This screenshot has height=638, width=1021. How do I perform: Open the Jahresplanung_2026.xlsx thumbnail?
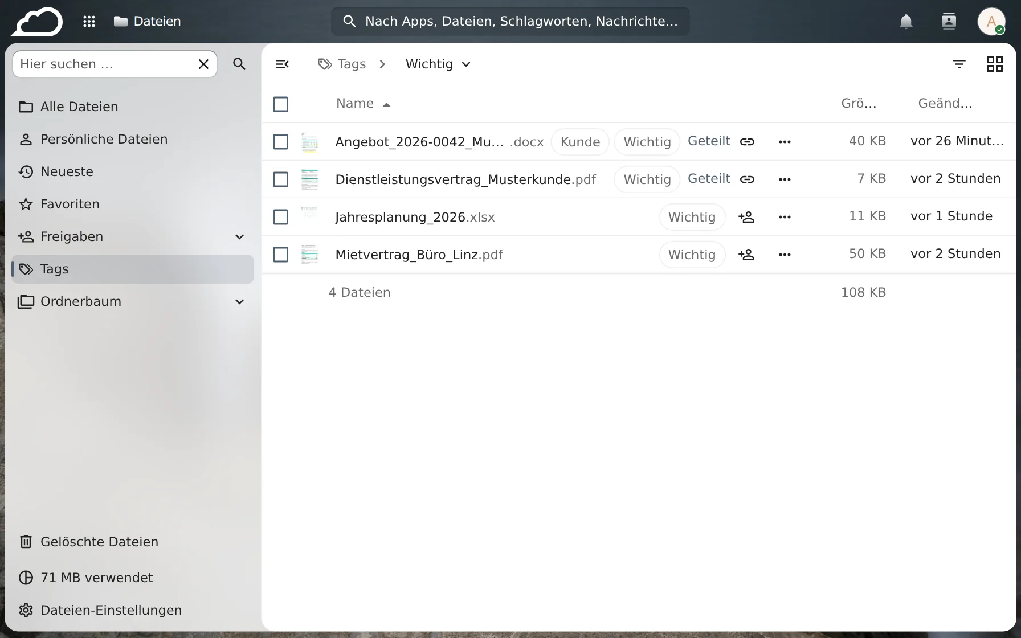point(309,217)
